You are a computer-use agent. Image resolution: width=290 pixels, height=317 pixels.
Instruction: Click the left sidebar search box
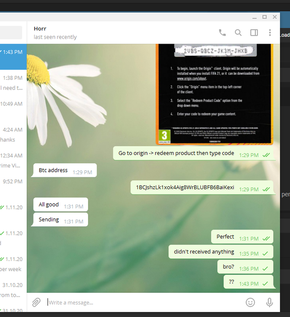[x=11, y=32]
